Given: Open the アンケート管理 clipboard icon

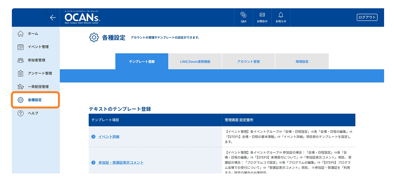Looking at the screenshot, I should tap(21, 73).
